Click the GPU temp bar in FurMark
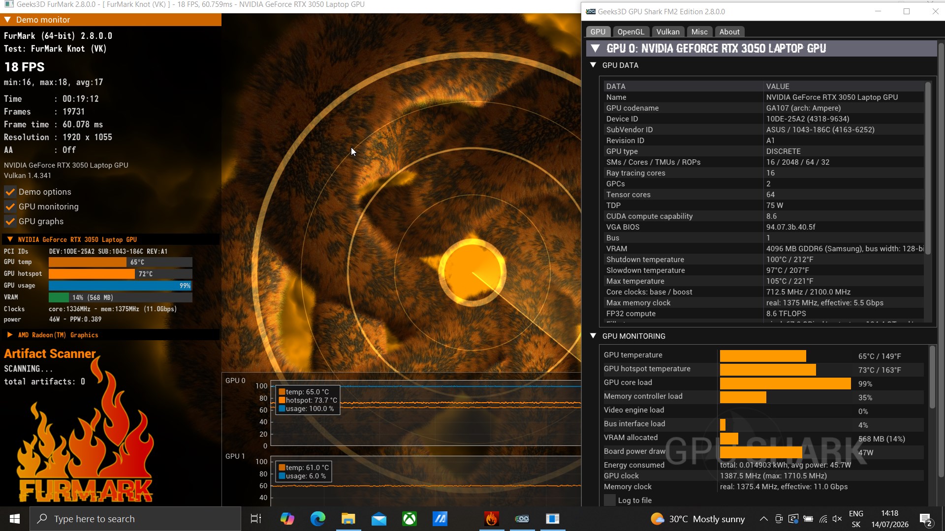Viewport: 945px width, 531px height. click(x=120, y=262)
